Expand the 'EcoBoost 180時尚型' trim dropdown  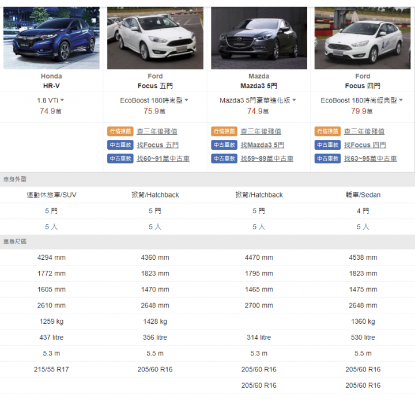coord(154,101)
